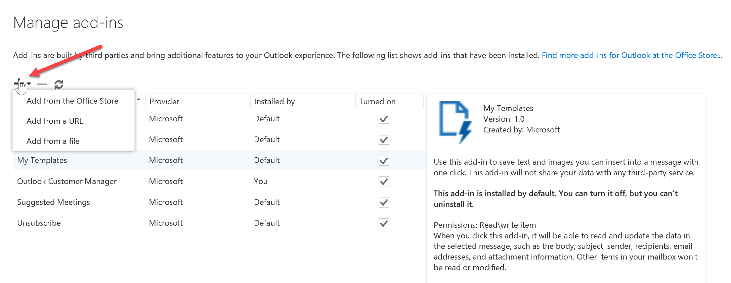Click 'Version: 1.0' in the details pane

(504, 119)
